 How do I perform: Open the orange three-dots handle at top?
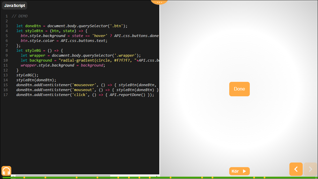click(159, 2)
